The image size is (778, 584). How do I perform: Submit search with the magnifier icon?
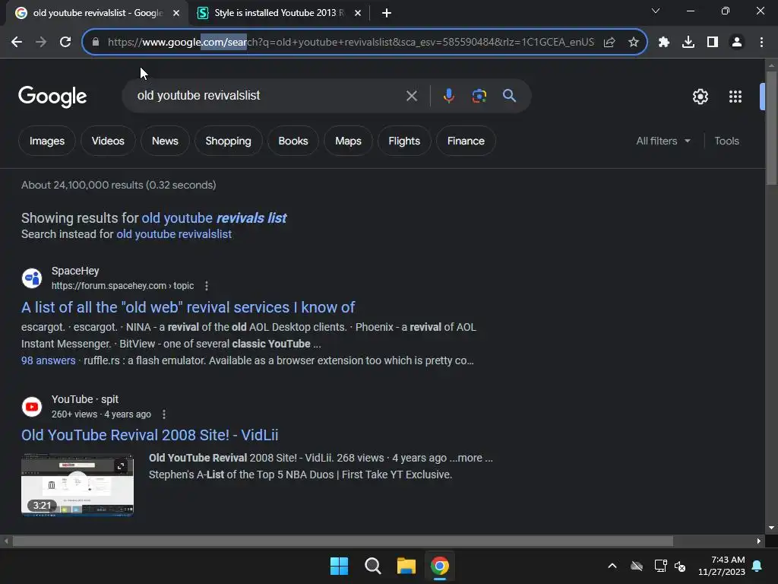point(510,96)
